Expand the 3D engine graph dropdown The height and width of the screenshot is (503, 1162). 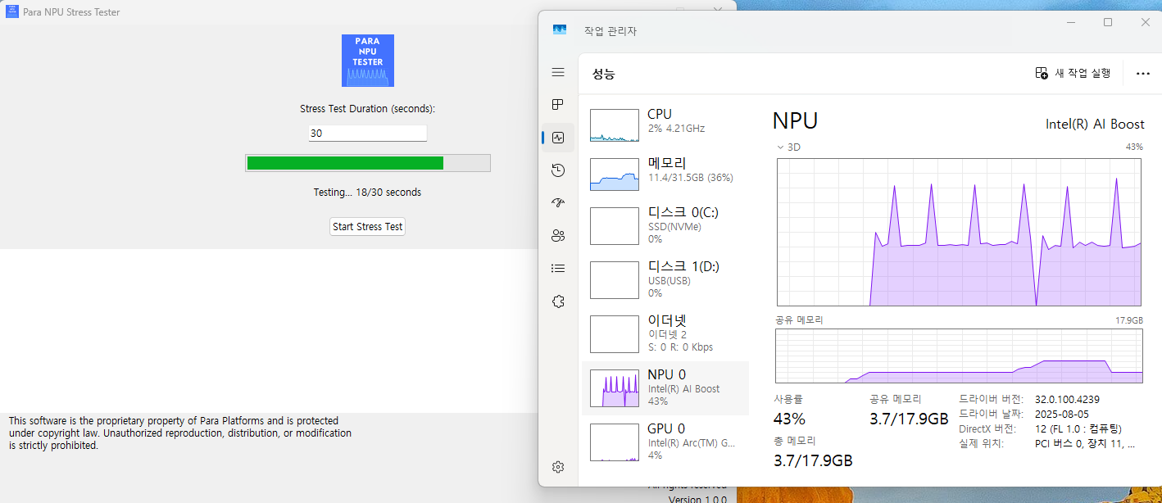[x=780, y=147]
